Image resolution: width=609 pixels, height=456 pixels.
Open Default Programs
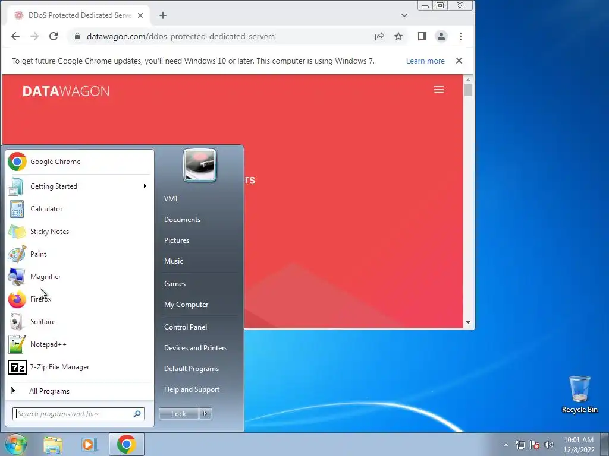point(191,369)
